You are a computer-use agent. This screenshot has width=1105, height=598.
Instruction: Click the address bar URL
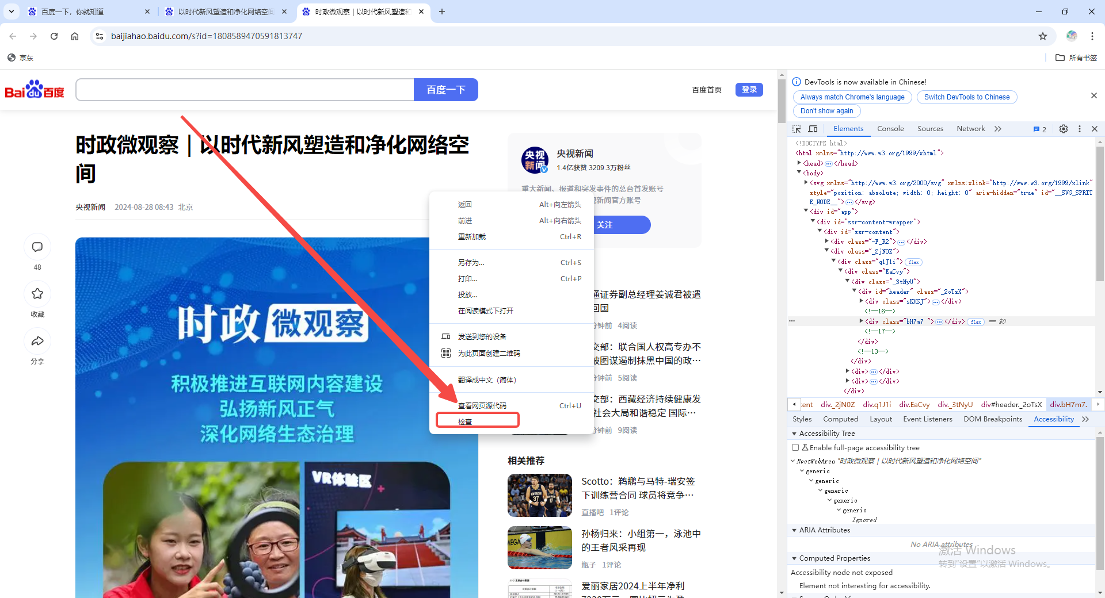click(207, 36)
